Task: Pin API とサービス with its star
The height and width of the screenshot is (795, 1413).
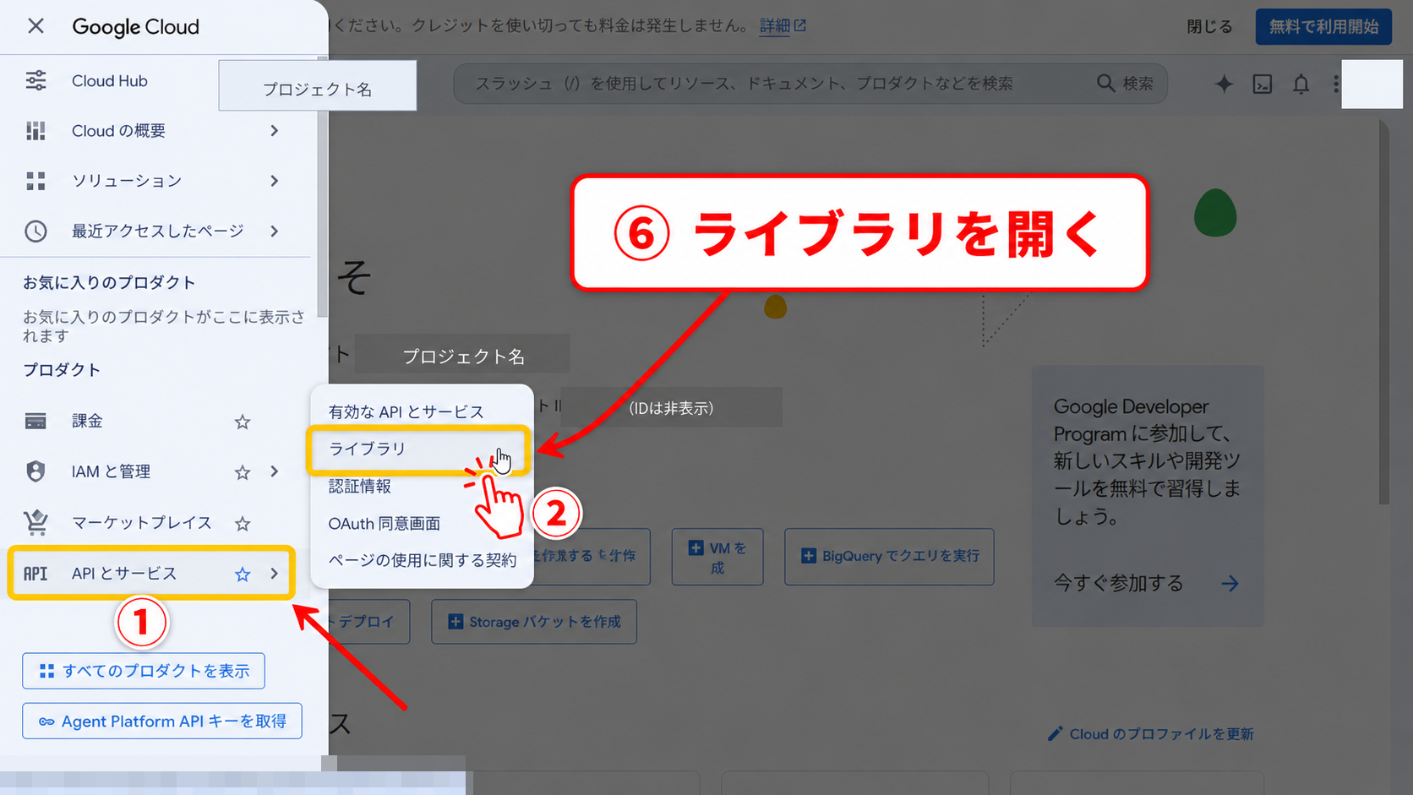Action: (243, 574)
